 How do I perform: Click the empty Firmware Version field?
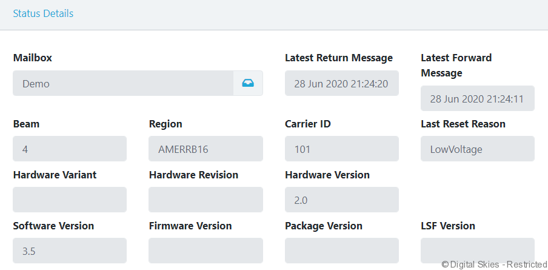click(x=206, y=251)
